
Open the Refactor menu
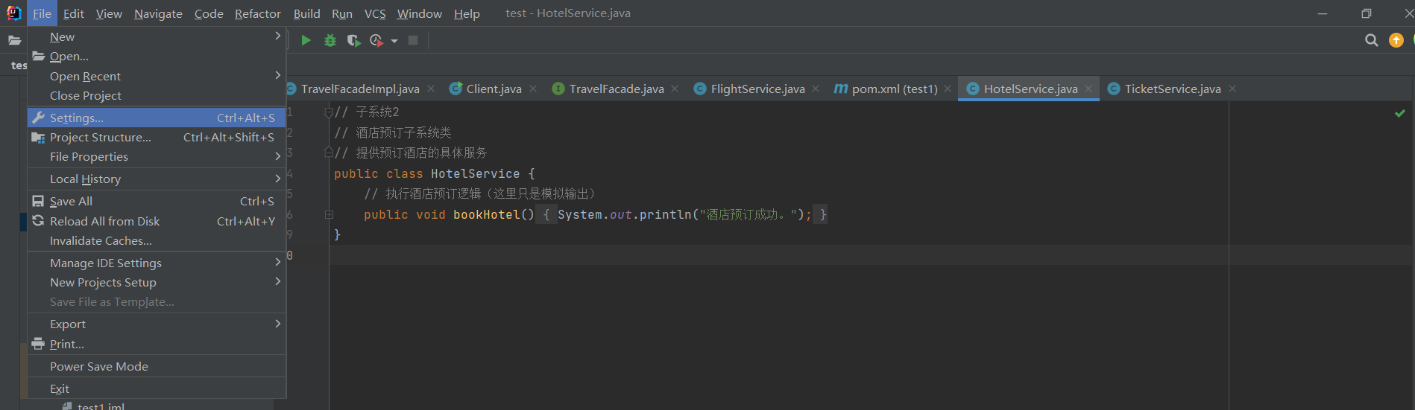coord(258,13)
